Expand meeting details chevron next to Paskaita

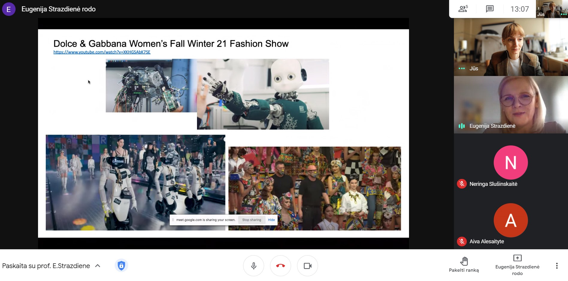point(98,266)
